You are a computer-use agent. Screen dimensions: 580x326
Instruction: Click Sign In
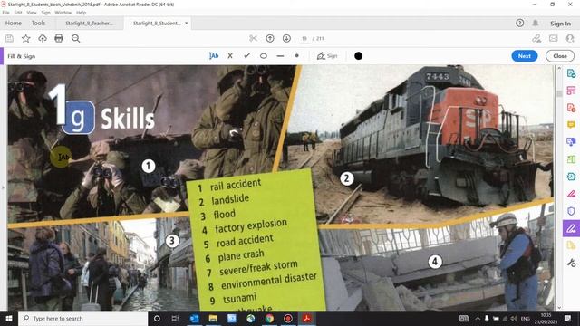pyautogui.click(x=560, y=24)
